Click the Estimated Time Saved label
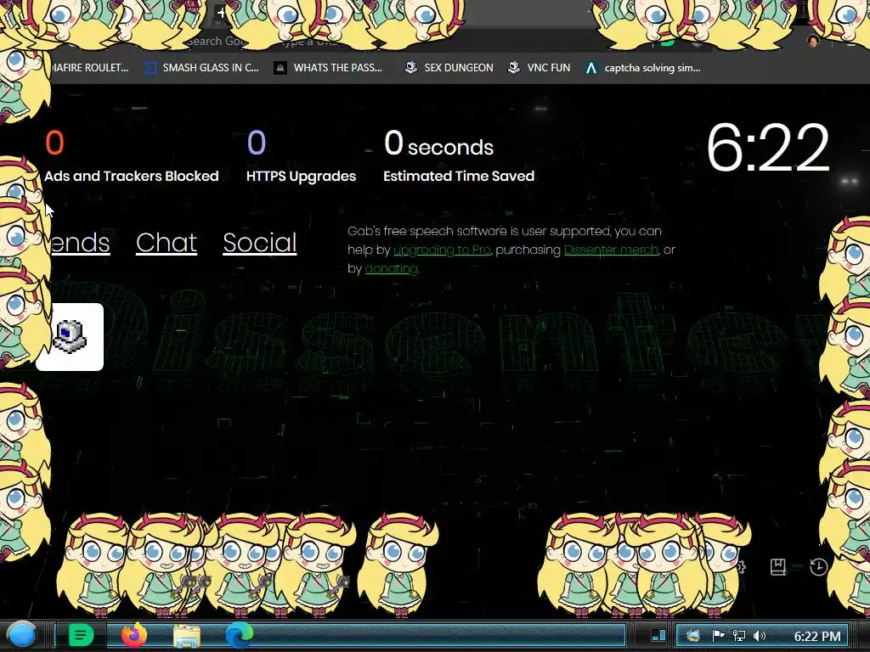 (x=459, y=176)
